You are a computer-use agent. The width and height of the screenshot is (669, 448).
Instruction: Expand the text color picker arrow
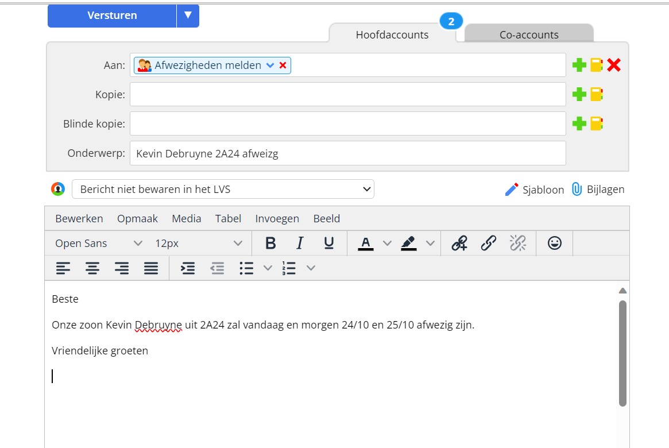[387, 243]
